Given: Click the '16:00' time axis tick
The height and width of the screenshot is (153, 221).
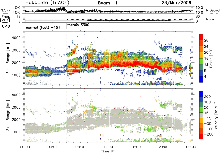Looking at the screenshot, I should click(136, 147).
